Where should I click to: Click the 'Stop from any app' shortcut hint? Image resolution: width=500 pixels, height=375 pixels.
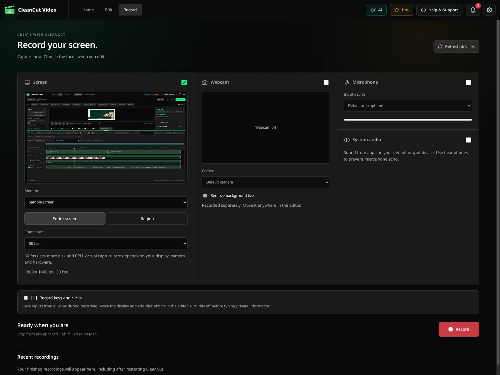[x=57, y=334]
